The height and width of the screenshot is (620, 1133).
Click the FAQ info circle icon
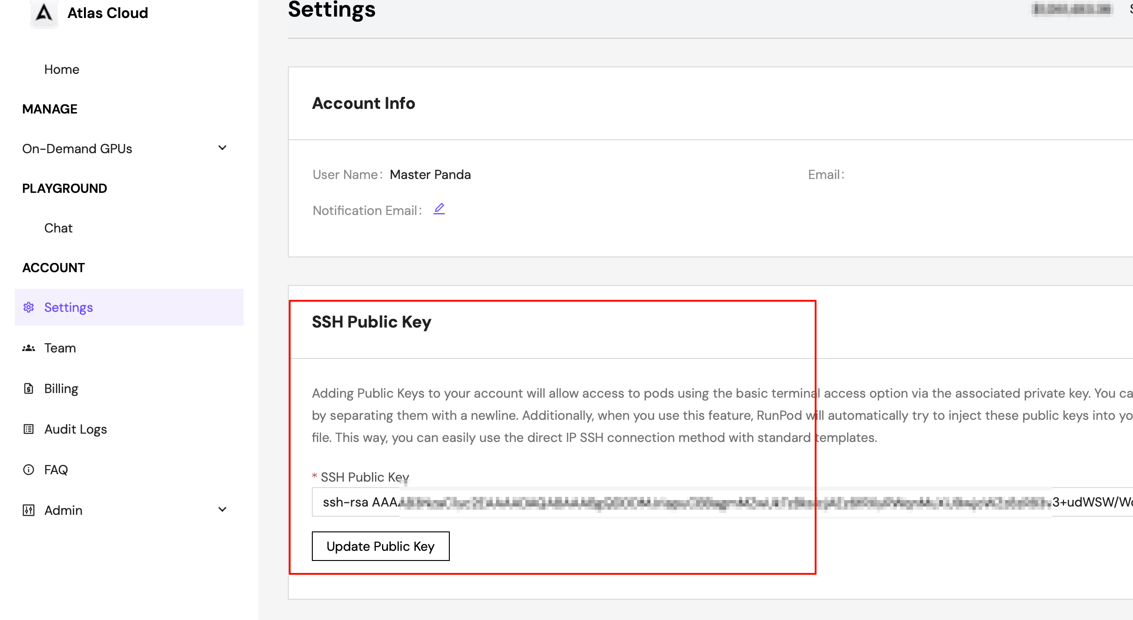pyautogui.click(x=29, y=470)
